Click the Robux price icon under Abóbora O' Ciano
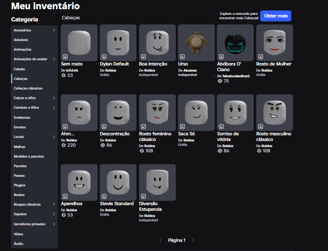 click(220, 81)
